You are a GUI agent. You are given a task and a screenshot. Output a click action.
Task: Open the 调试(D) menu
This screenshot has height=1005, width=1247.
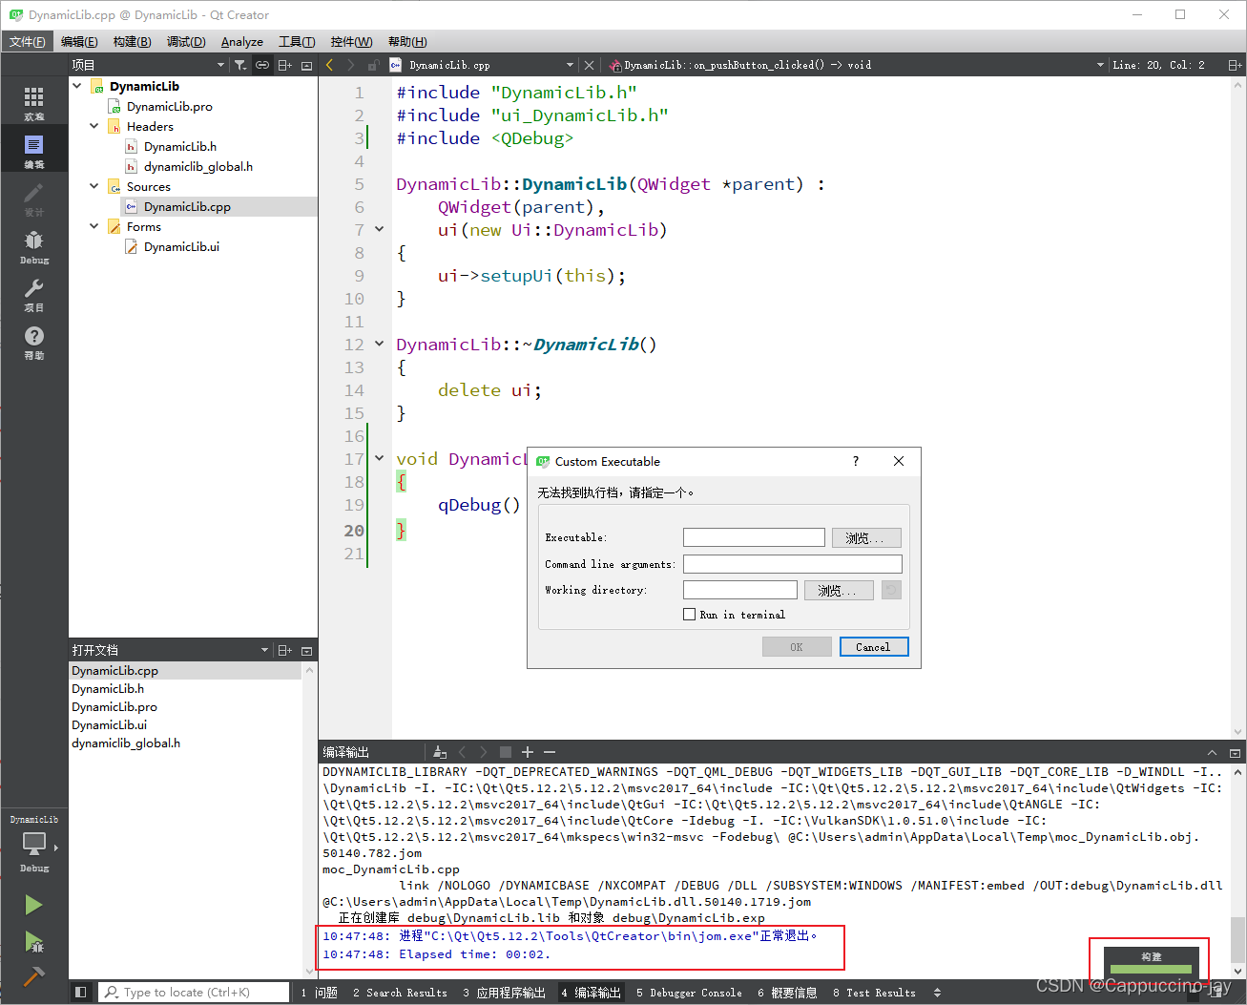tap(186, 42)
